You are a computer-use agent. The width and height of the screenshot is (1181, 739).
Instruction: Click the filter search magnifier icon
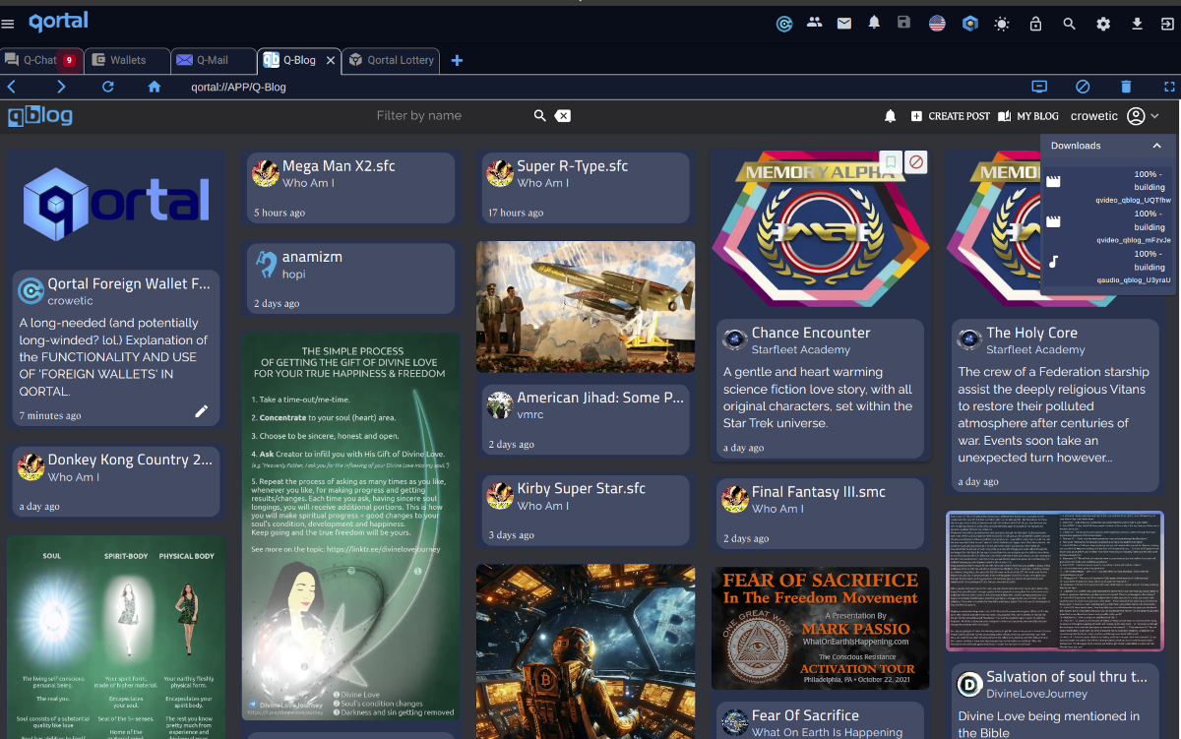[539, 116]
